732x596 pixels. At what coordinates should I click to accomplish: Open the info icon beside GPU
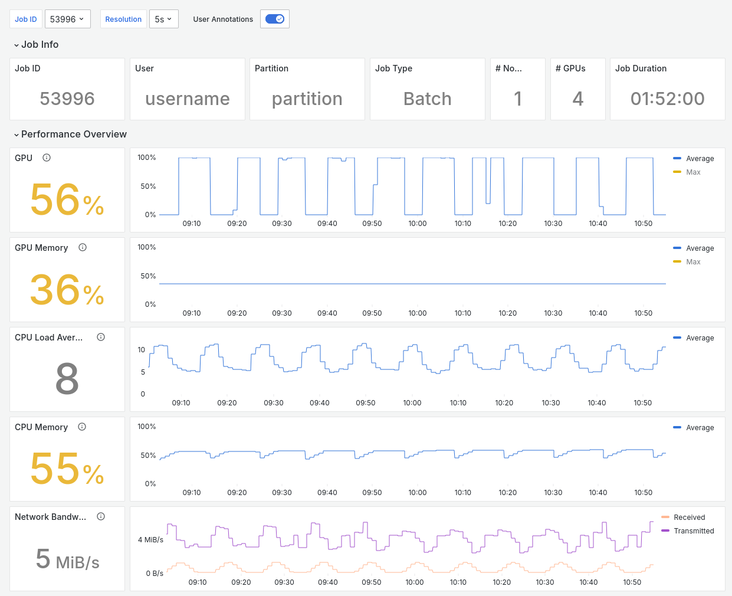(x=47, y=158)
